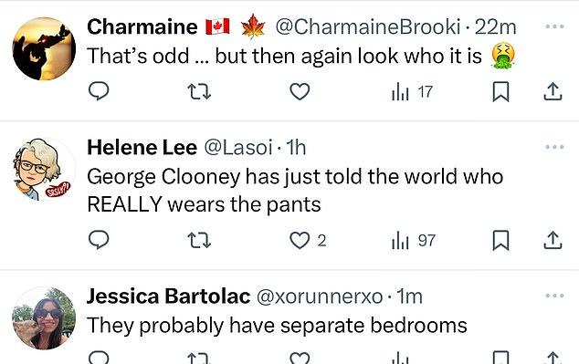View Charmaine's sunset avatar
Screen dimensions: 579x364
tap(44, 48)
